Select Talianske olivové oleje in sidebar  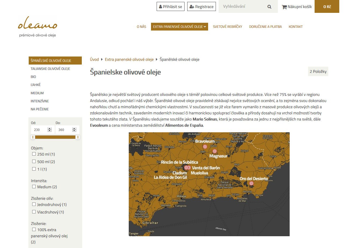click(x=50, y=69)
